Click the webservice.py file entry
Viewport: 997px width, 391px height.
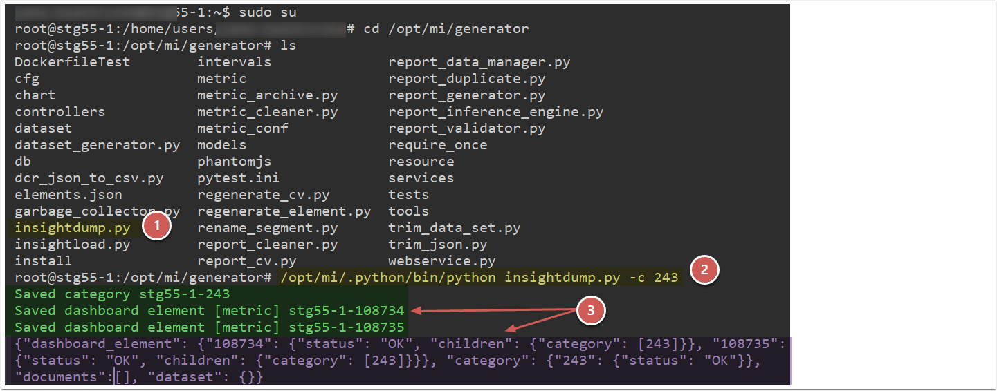point(441,261)
